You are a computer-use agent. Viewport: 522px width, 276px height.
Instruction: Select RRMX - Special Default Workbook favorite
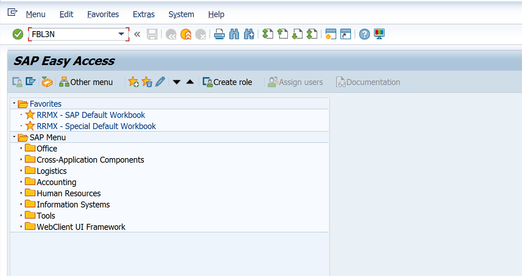(x=96, y=126)
